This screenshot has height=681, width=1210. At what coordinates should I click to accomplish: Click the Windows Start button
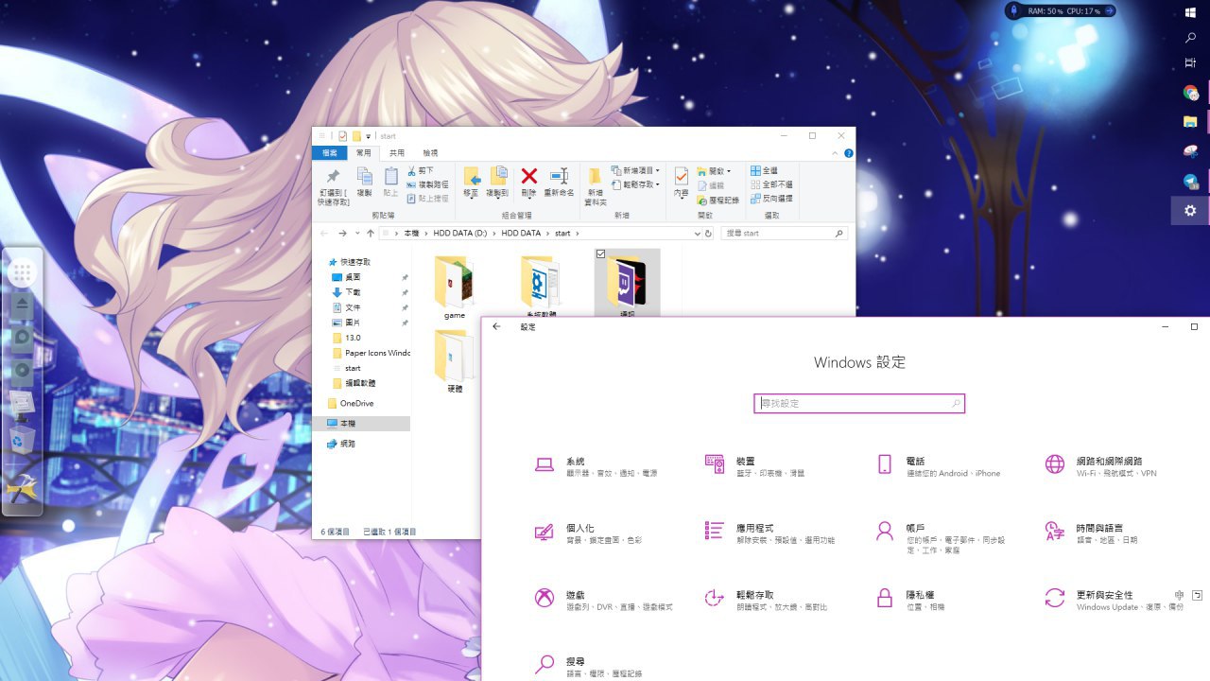[1190, 13]
